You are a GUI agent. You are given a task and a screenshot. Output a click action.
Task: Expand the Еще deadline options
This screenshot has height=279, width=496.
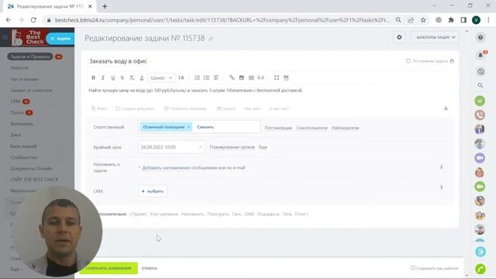263,147
